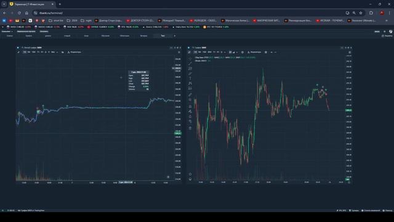The image size is (394, 222).
Task: Open the '2024' bookmarks folder
Action: pyautogui.click(x=72, y=20)
